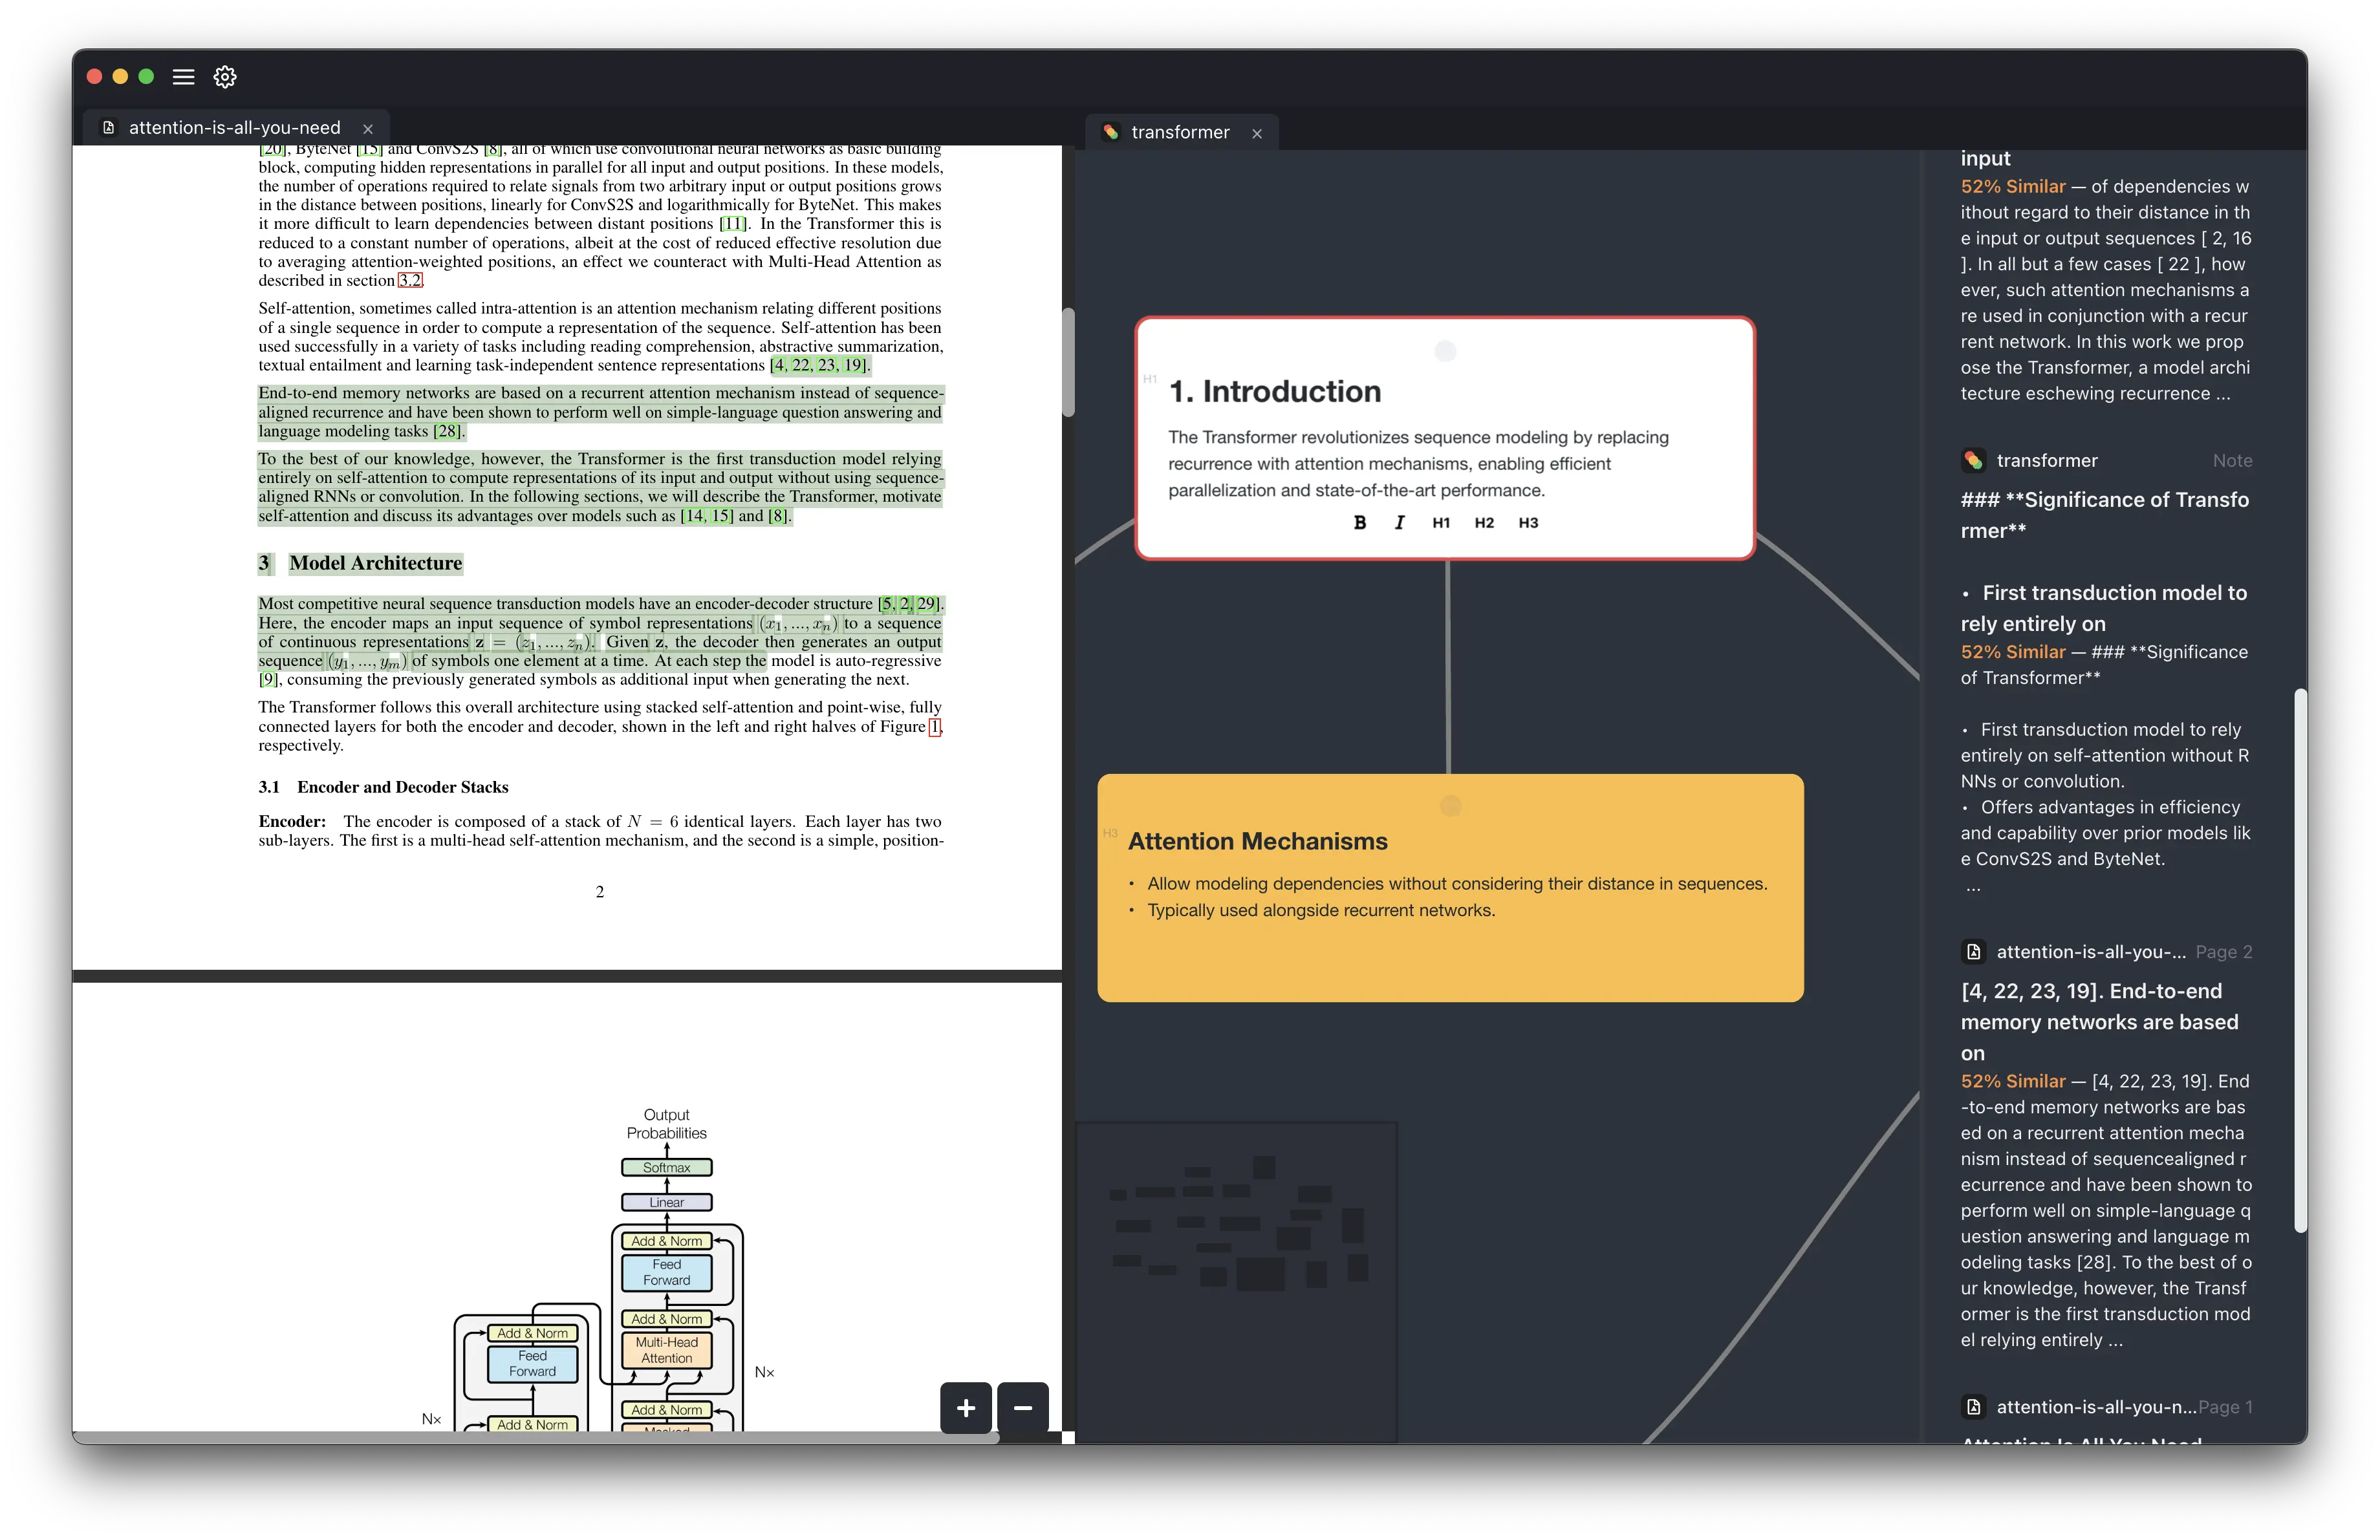
Task: Click the PDF icon beside the Page 2 result
Action: point(1973,952)
